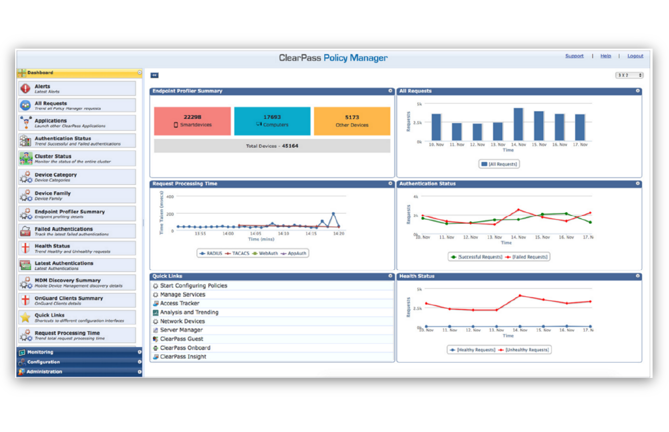Click the Device Category gear icon
The image size is (669, 432).
(25, 177)
